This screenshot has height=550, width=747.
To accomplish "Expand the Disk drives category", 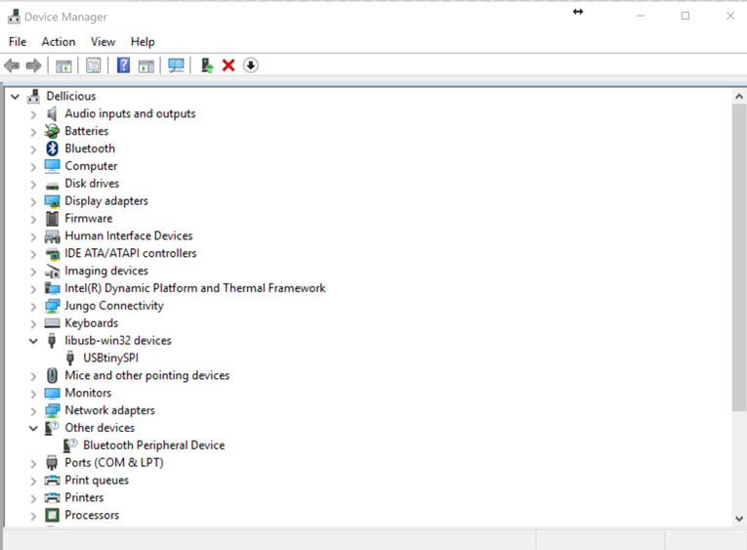I will pos(33,184).
